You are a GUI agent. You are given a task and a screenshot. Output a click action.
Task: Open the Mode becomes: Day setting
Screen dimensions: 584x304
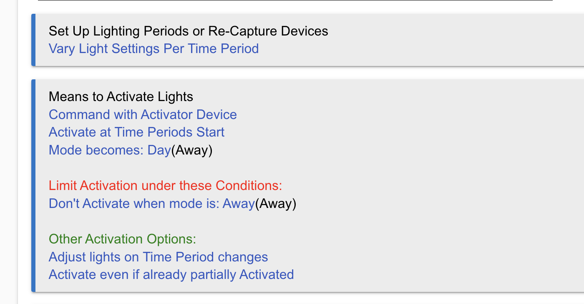[x=110, y=150]
